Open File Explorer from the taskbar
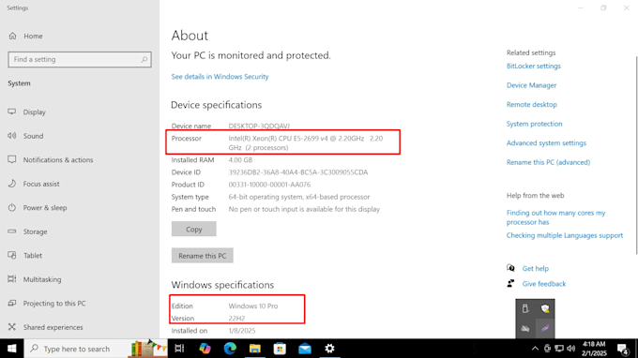 (x=254, y=349)
